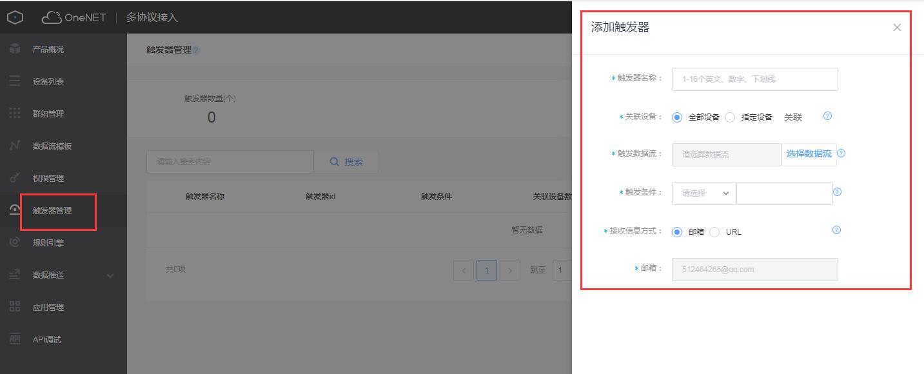
Task: Click the 应用管理 icon
Action: (x=15, y=307)
